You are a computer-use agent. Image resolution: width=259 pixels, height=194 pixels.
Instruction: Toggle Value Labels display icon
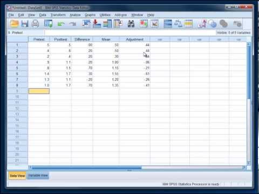[202, 24]
